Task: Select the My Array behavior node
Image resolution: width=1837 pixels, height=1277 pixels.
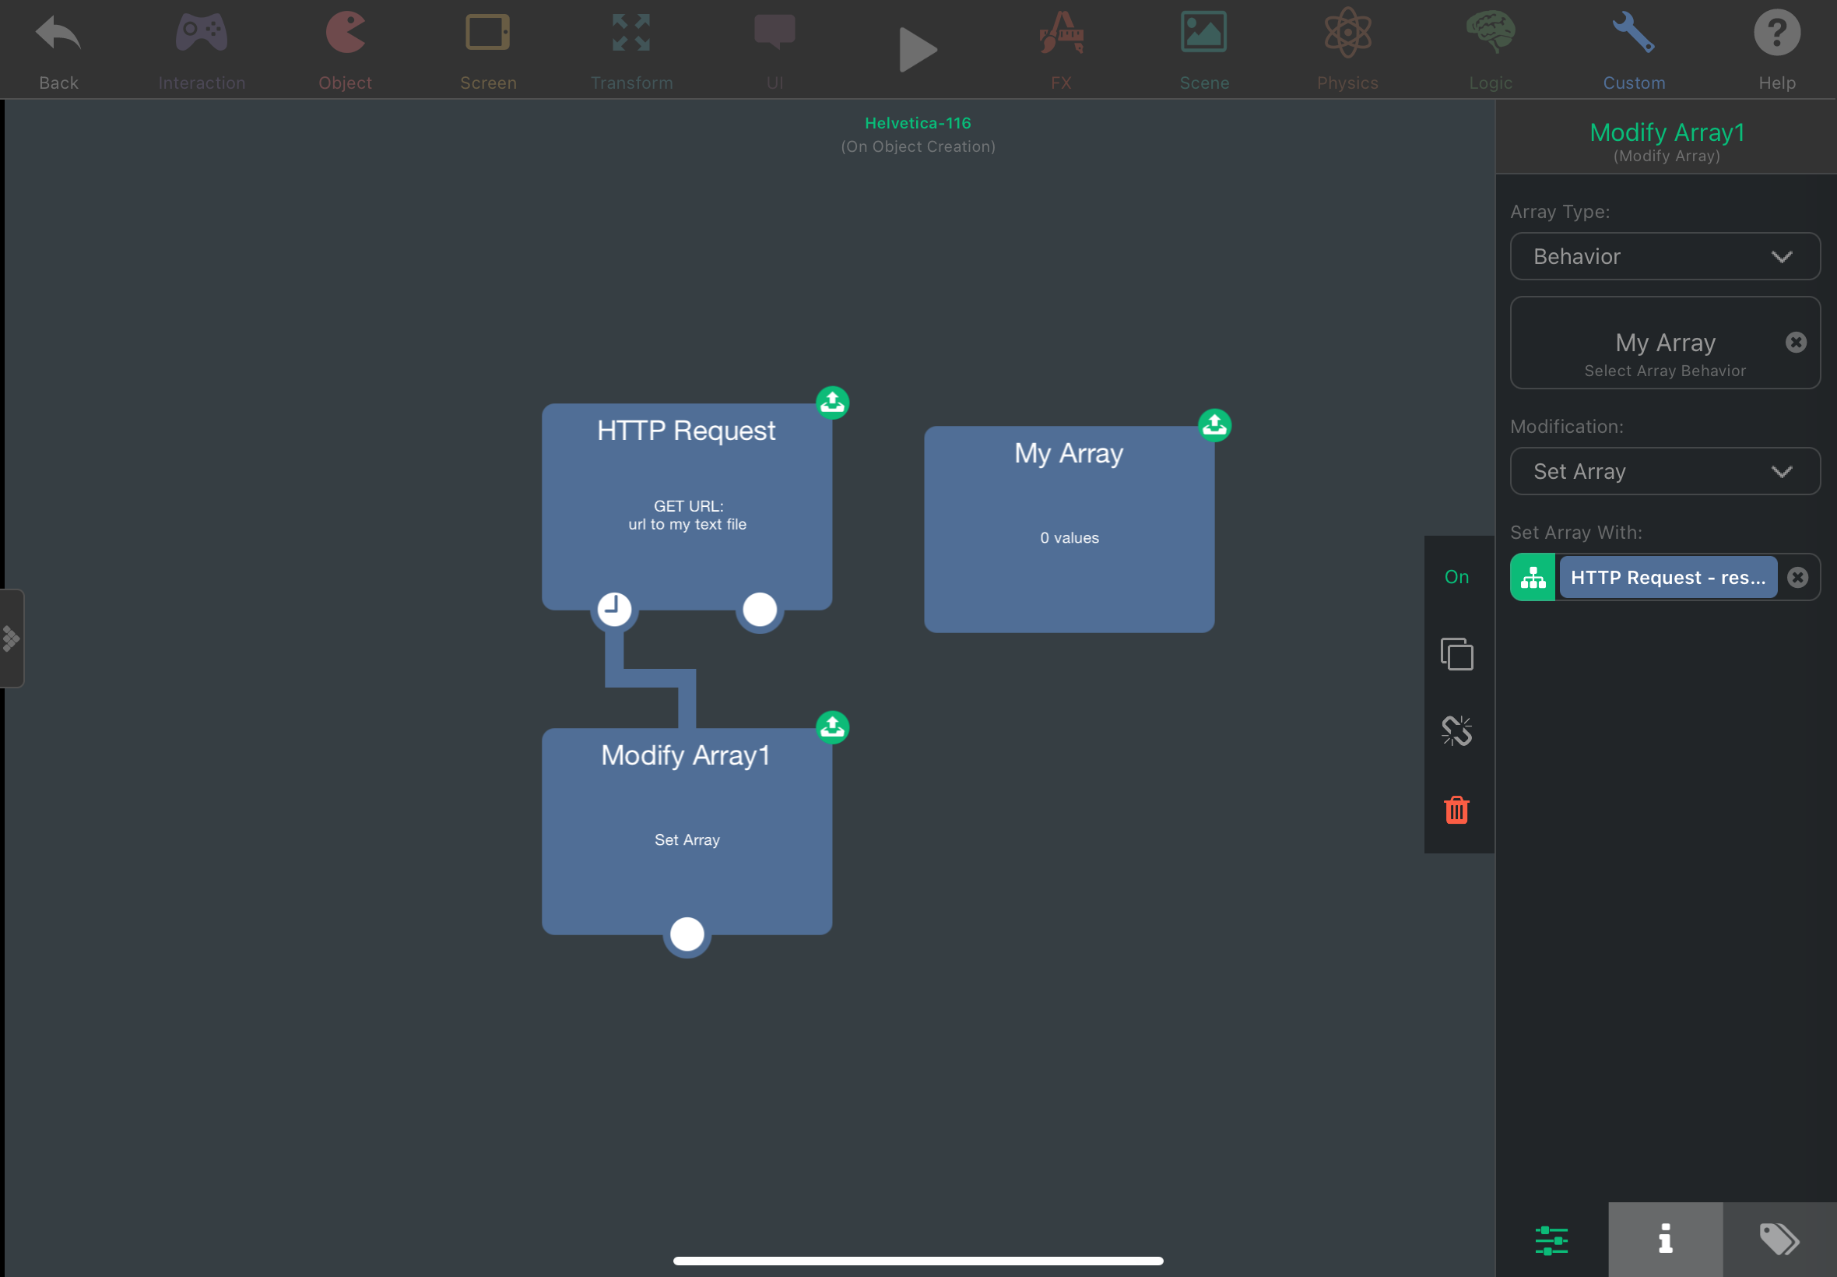Action: (x=1069, y=529)
